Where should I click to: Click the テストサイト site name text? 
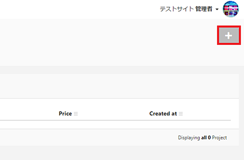pyautogui.click(x=177, y=9)
